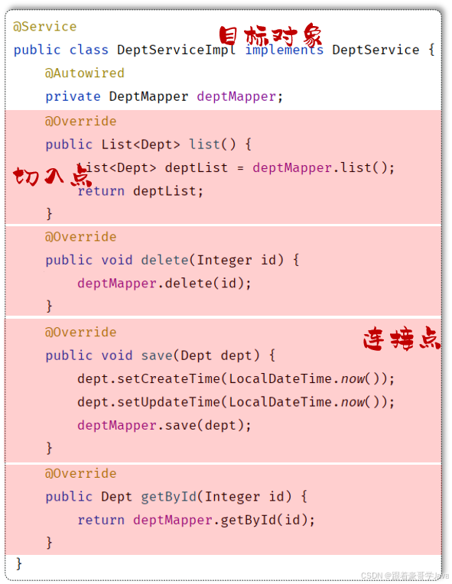This screenshot has width=452, height=584.
Task: Click the @Override above the delete method
Action: (x=81, y=236)
